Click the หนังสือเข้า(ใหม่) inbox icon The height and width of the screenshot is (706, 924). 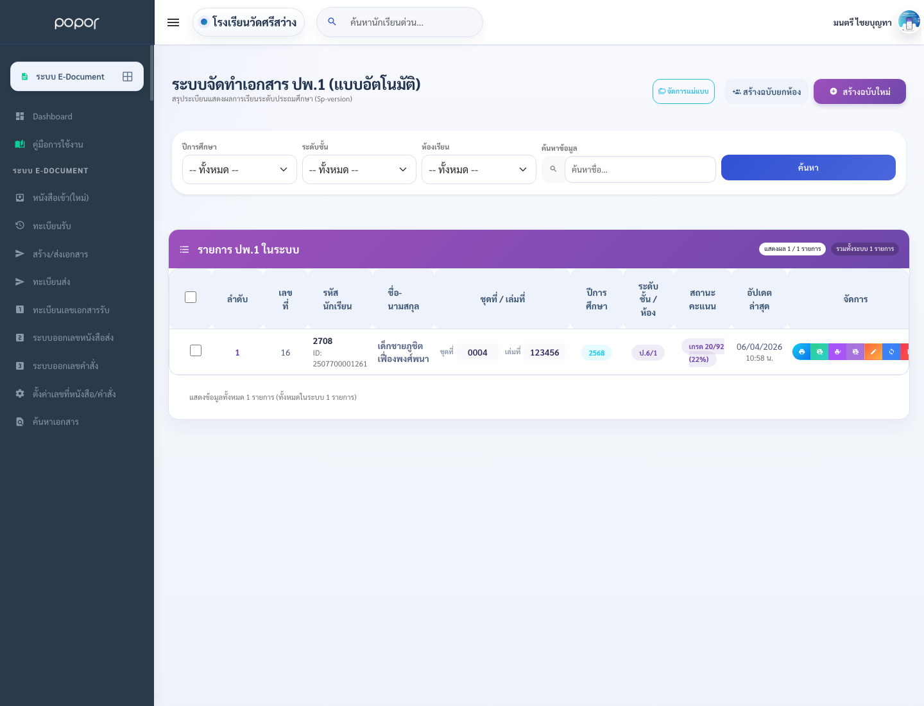[20, 198]
